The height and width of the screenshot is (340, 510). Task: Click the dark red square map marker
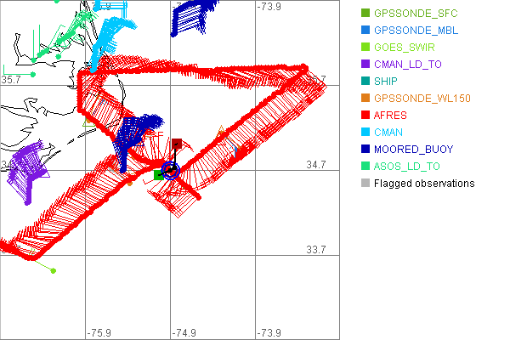[x=177, y=144]
